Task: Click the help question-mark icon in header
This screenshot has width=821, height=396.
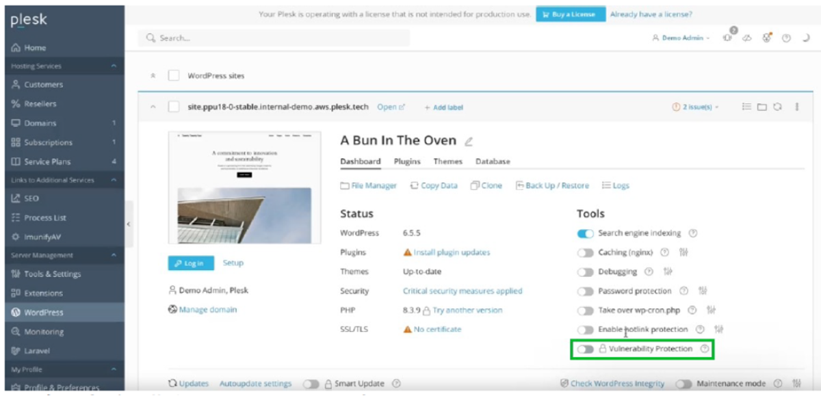Action: [x=787, y=38]
